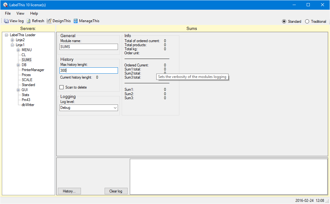
Task: Click the Refresh toolbar icon
Action: (x=29, y=21)
